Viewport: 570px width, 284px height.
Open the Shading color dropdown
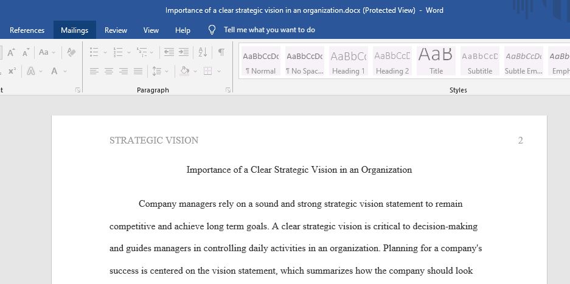coord(195,71)
